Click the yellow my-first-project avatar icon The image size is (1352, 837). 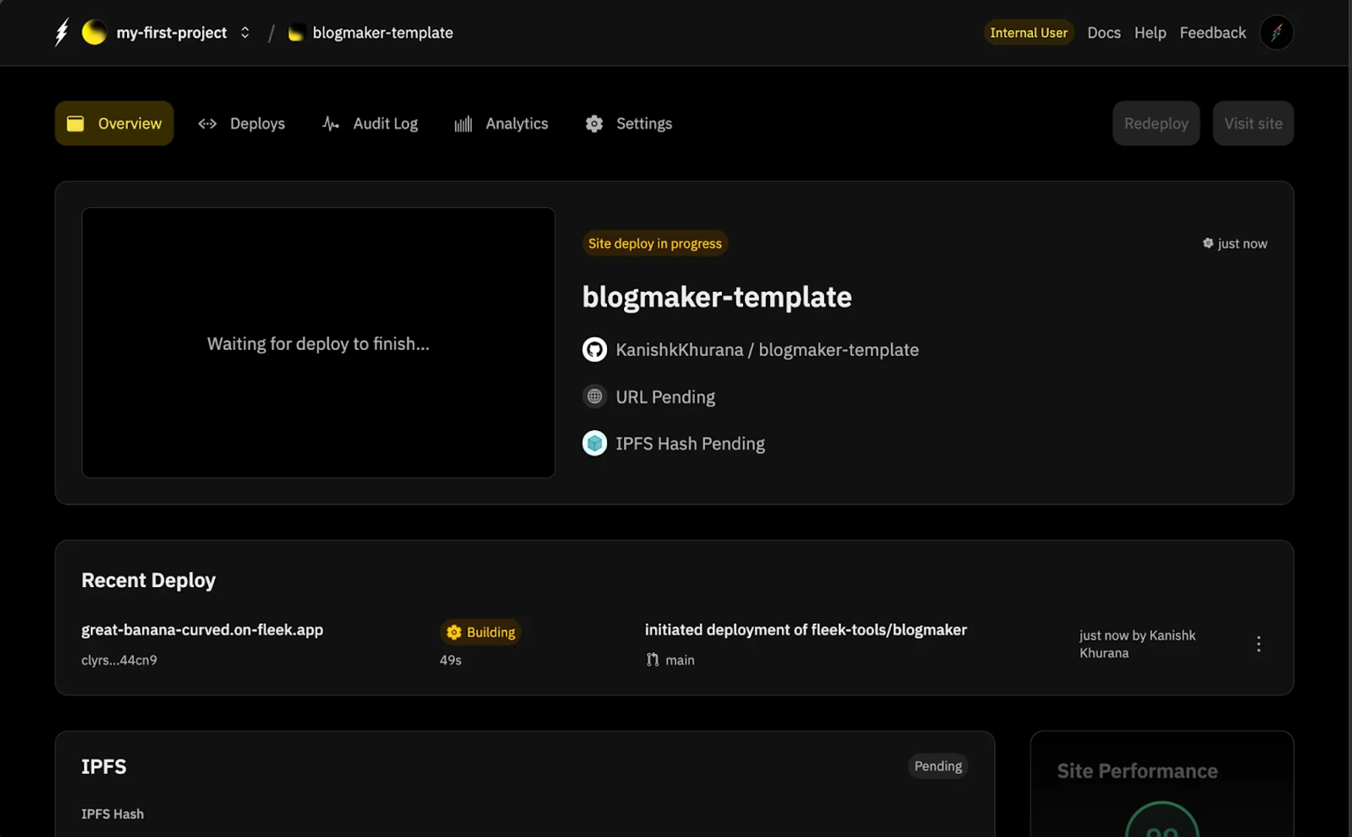(x=94, y=32)
